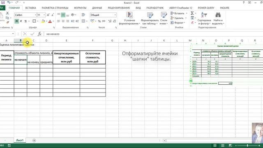
Task: Expand fill color dropdown arrow
Action: point(46,21)
